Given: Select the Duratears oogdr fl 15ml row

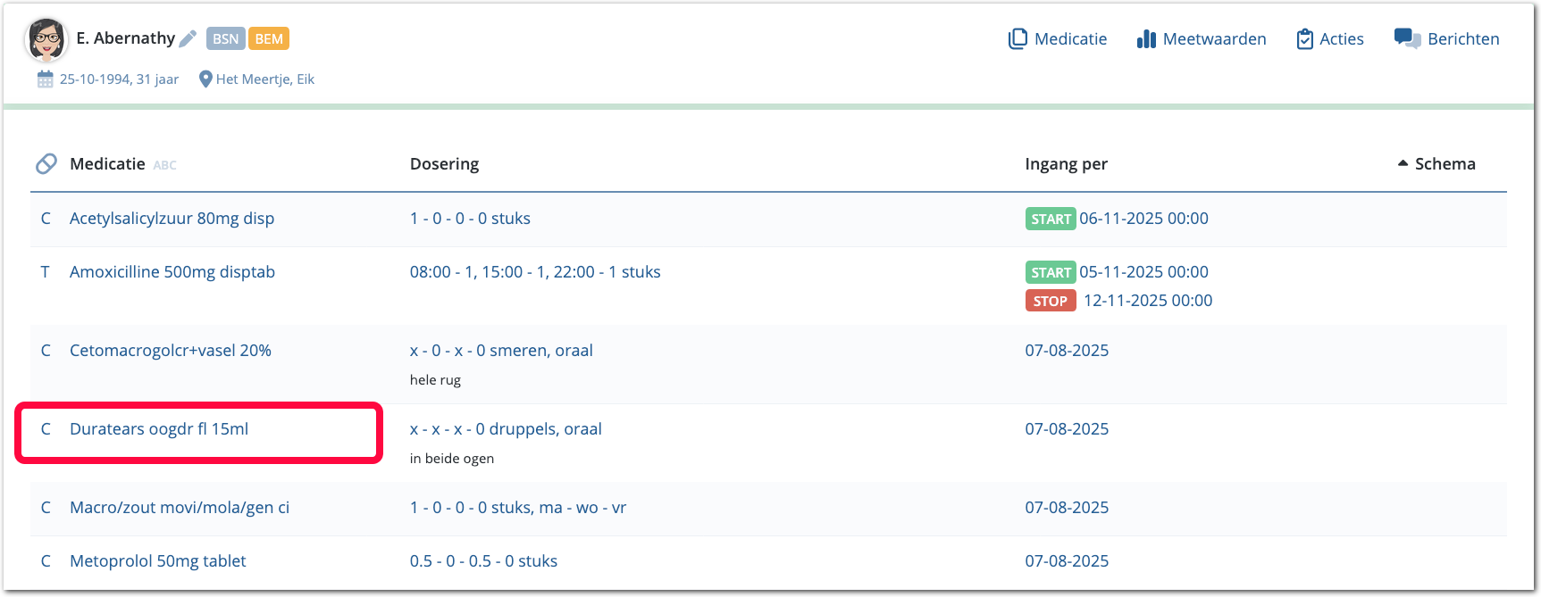Looking at the screenshot, I should click(159, 429).
